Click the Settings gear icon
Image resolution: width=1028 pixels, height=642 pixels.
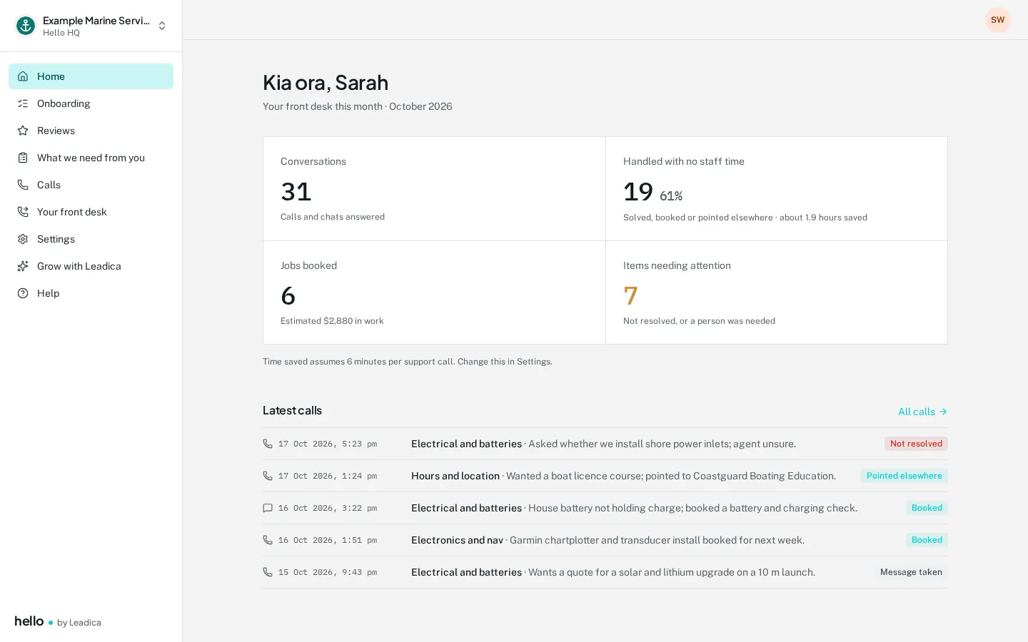[x=23, y=239]
